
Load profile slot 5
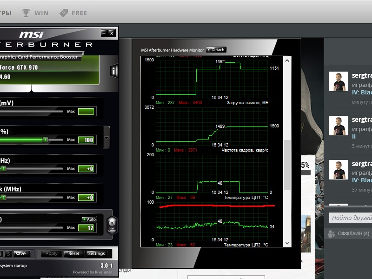coord(8,254)
